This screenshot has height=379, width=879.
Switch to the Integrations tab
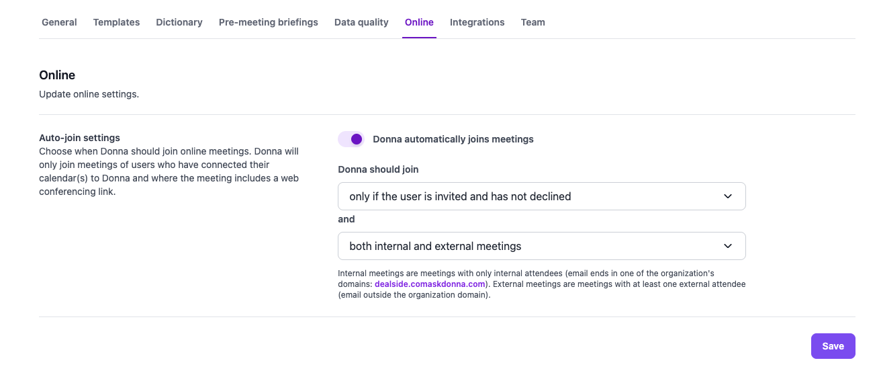pos(477,22)
